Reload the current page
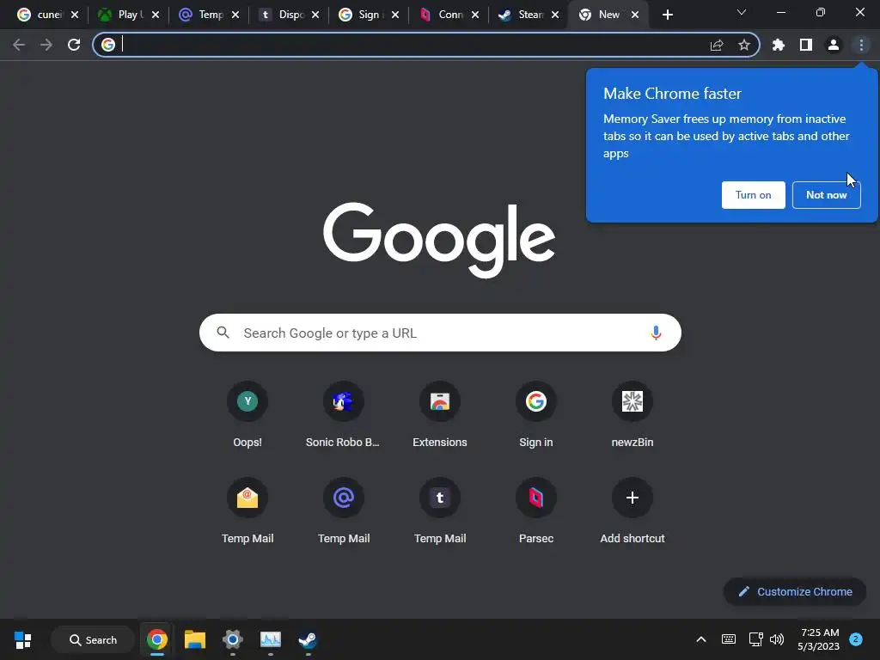The width and height of the screenshot is (880, 660). 74,45
